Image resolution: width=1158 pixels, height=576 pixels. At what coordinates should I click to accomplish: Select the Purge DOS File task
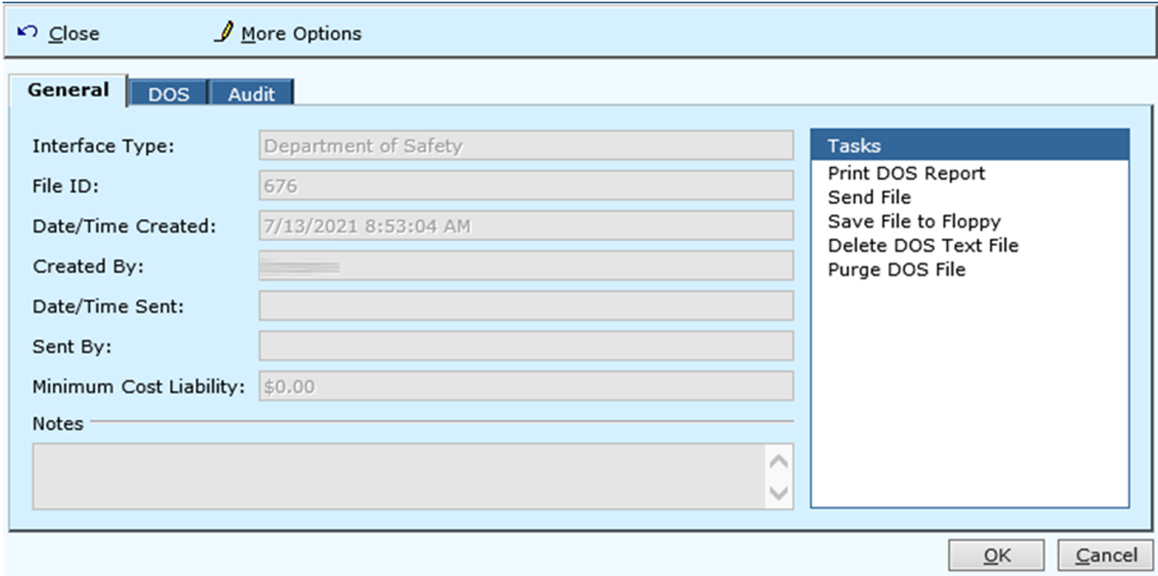(897, 270)
